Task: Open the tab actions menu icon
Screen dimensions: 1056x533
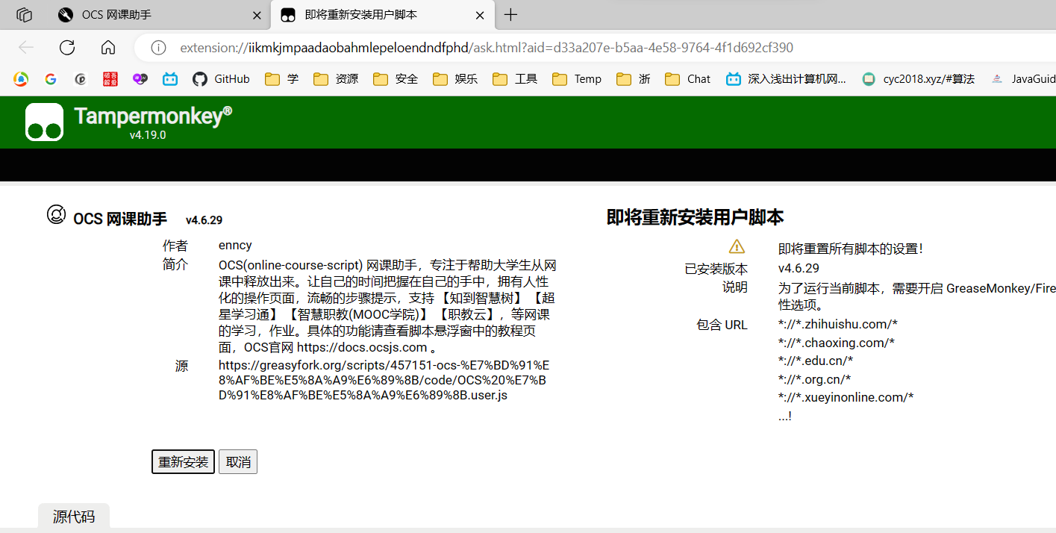Action: pyautogui.click(x=24, y=15)
